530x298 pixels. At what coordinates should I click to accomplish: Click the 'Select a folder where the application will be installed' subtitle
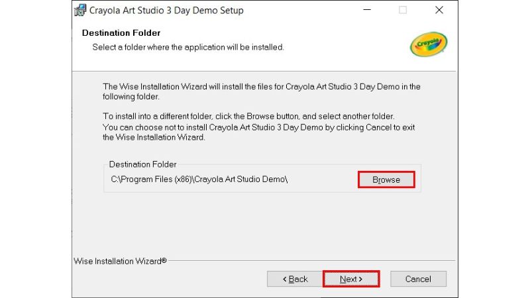188,47
